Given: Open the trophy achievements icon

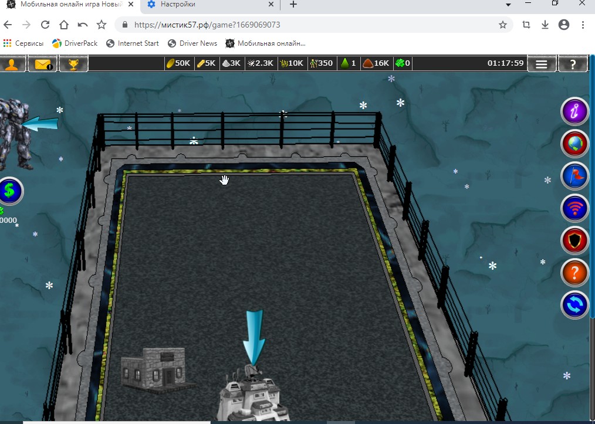Looking at the screenshot, I should point(74,63).
